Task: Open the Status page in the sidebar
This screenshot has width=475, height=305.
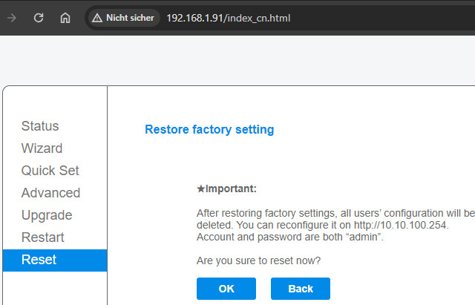Action: point(40,126)
